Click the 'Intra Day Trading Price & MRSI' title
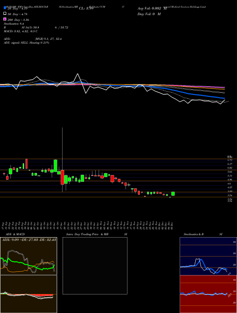The width and height of the screenshot is (237, 313). point(97,234)
